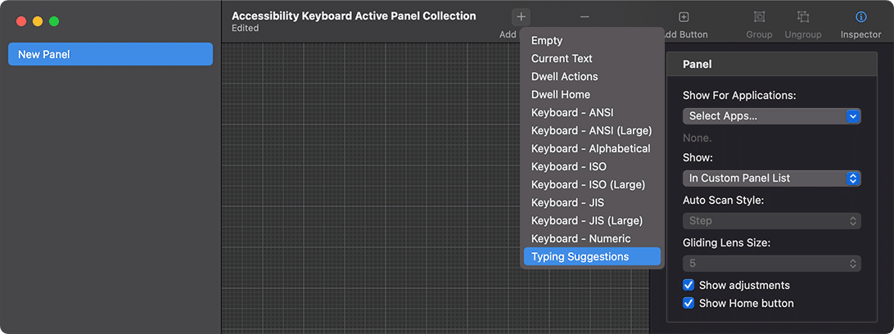Disable the Show Home button checkbox
This screenshot has width=894, height=334.
pos(689,304)
